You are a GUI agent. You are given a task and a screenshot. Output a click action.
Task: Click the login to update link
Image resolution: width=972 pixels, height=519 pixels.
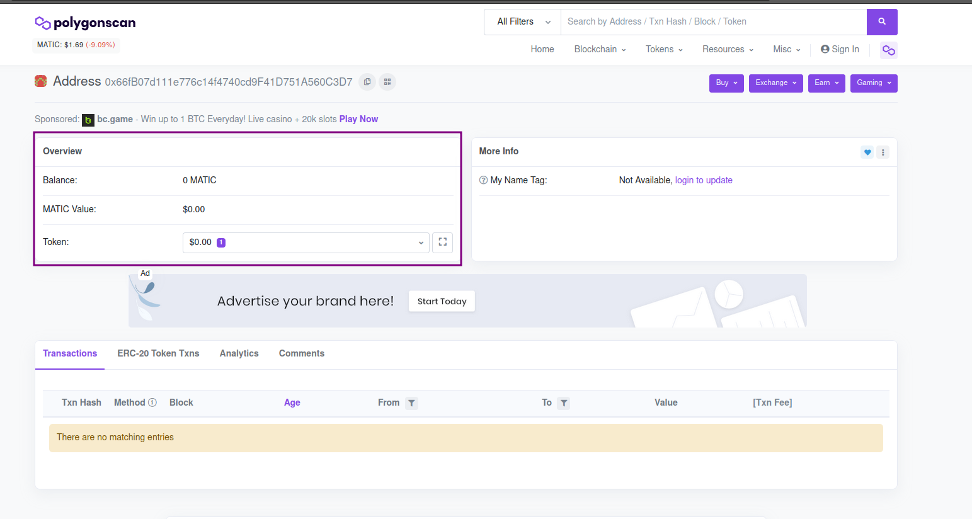point(703,180)
